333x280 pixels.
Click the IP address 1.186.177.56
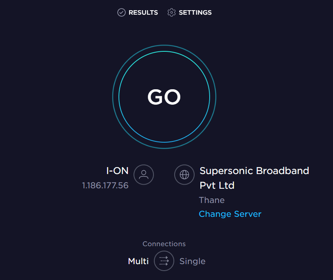(105, 185)
